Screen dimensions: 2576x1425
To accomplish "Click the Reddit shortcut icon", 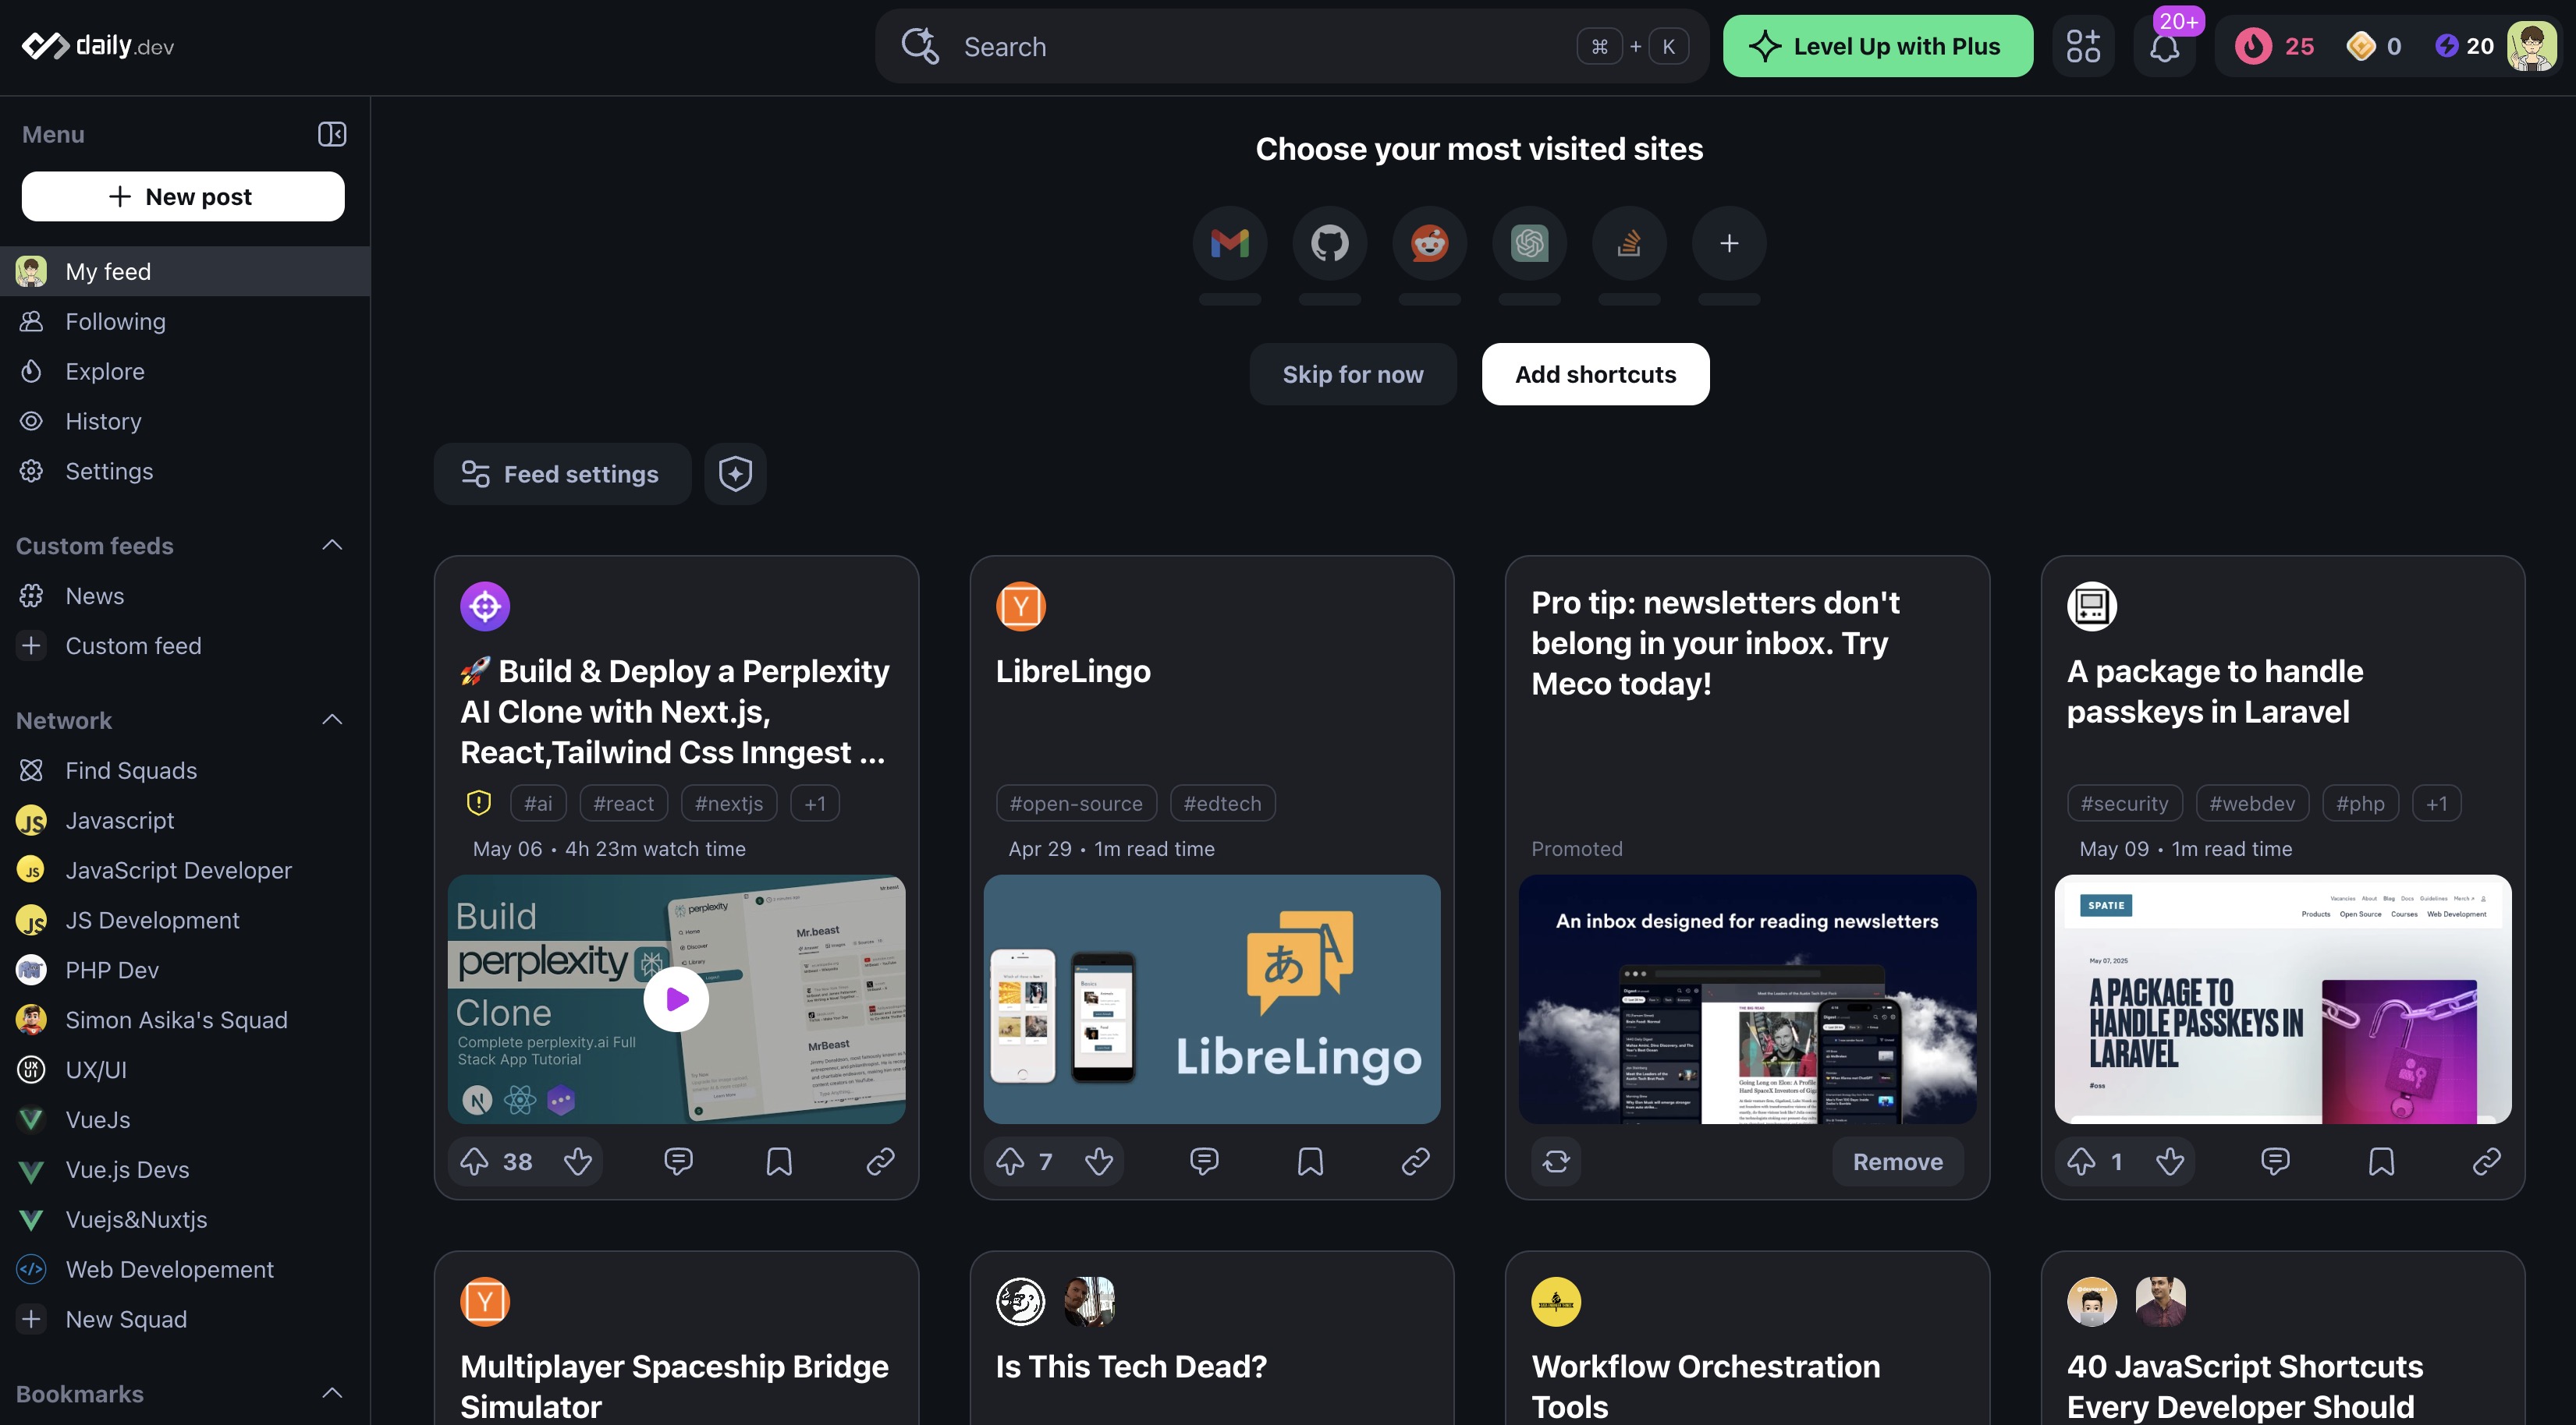I will point(1429,243).
